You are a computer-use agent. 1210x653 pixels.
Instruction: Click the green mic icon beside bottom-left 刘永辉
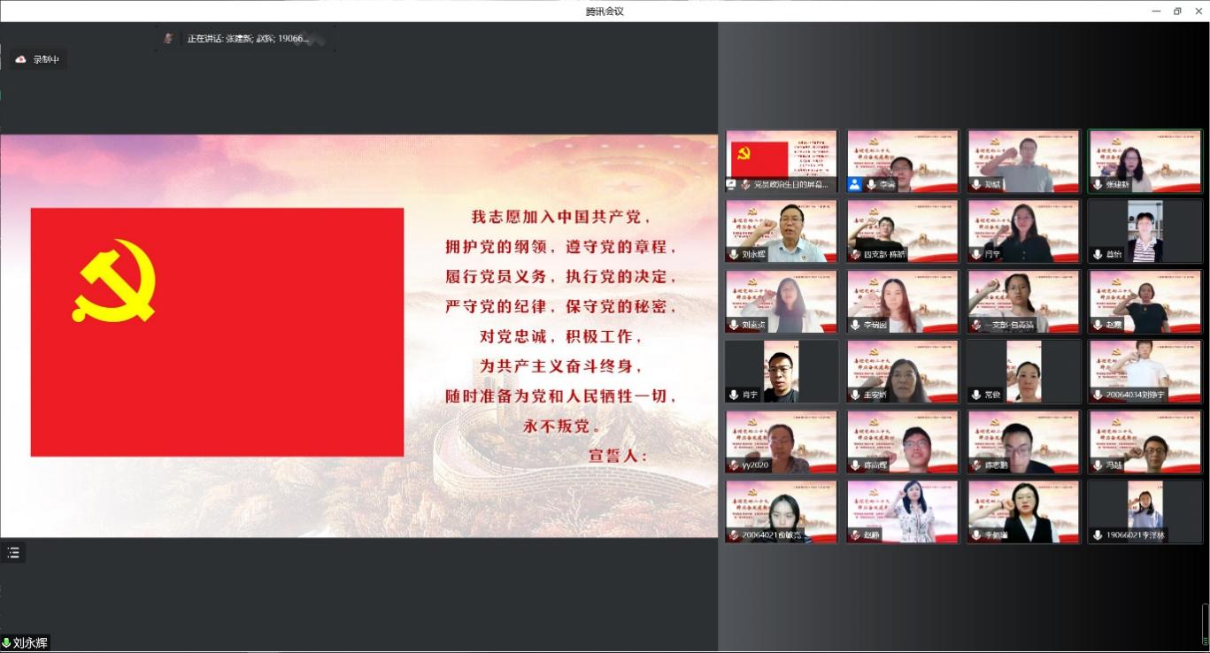6,643
